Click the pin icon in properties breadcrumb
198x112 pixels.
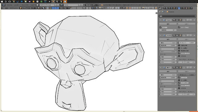click(160, 12)
